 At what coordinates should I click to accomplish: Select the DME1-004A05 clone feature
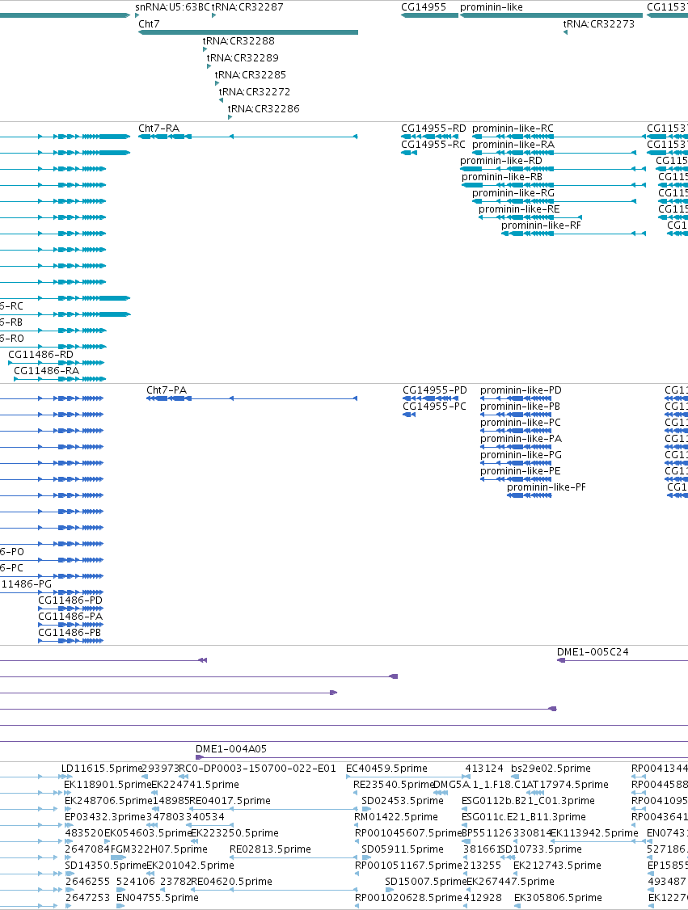pos(442,757)
